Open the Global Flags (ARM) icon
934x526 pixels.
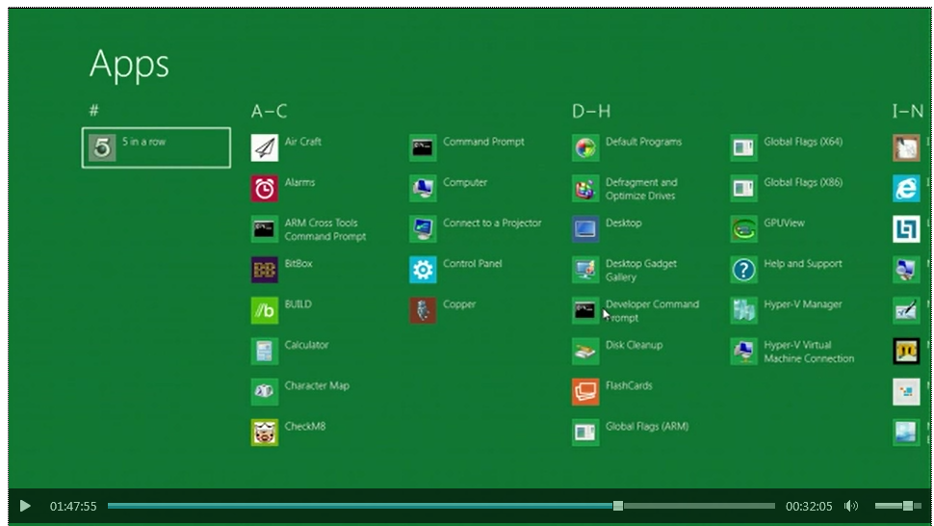coord(585,433)
